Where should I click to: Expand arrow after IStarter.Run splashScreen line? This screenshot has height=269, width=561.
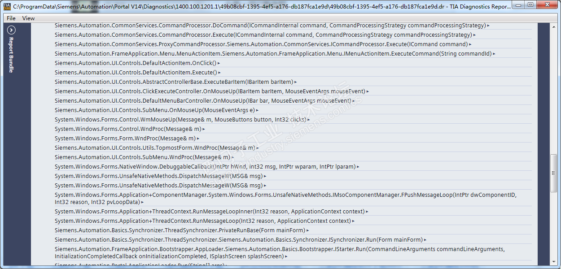pos(286,257)
